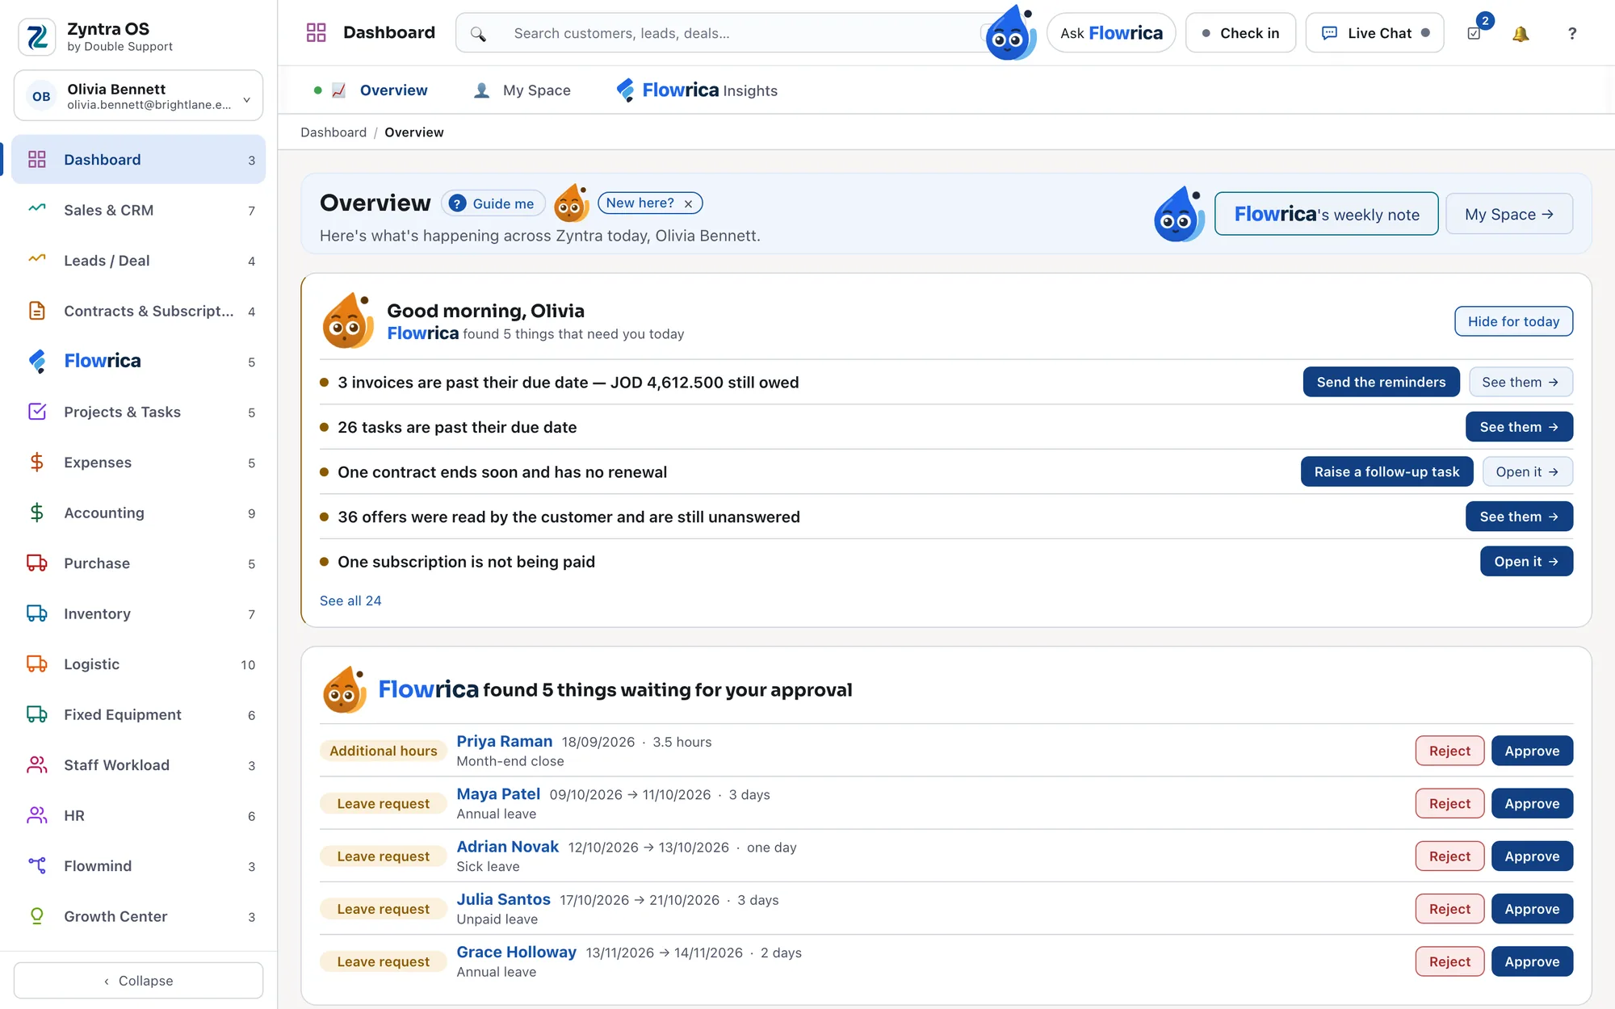
Task: Expand the Olivia Bennett account dropdown
Action: [x=139, y=96]
